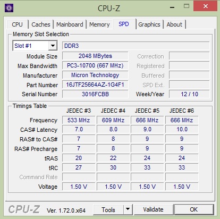Go to the About tab
Viewport: 220px width, 219px height.
coord(174,24)
